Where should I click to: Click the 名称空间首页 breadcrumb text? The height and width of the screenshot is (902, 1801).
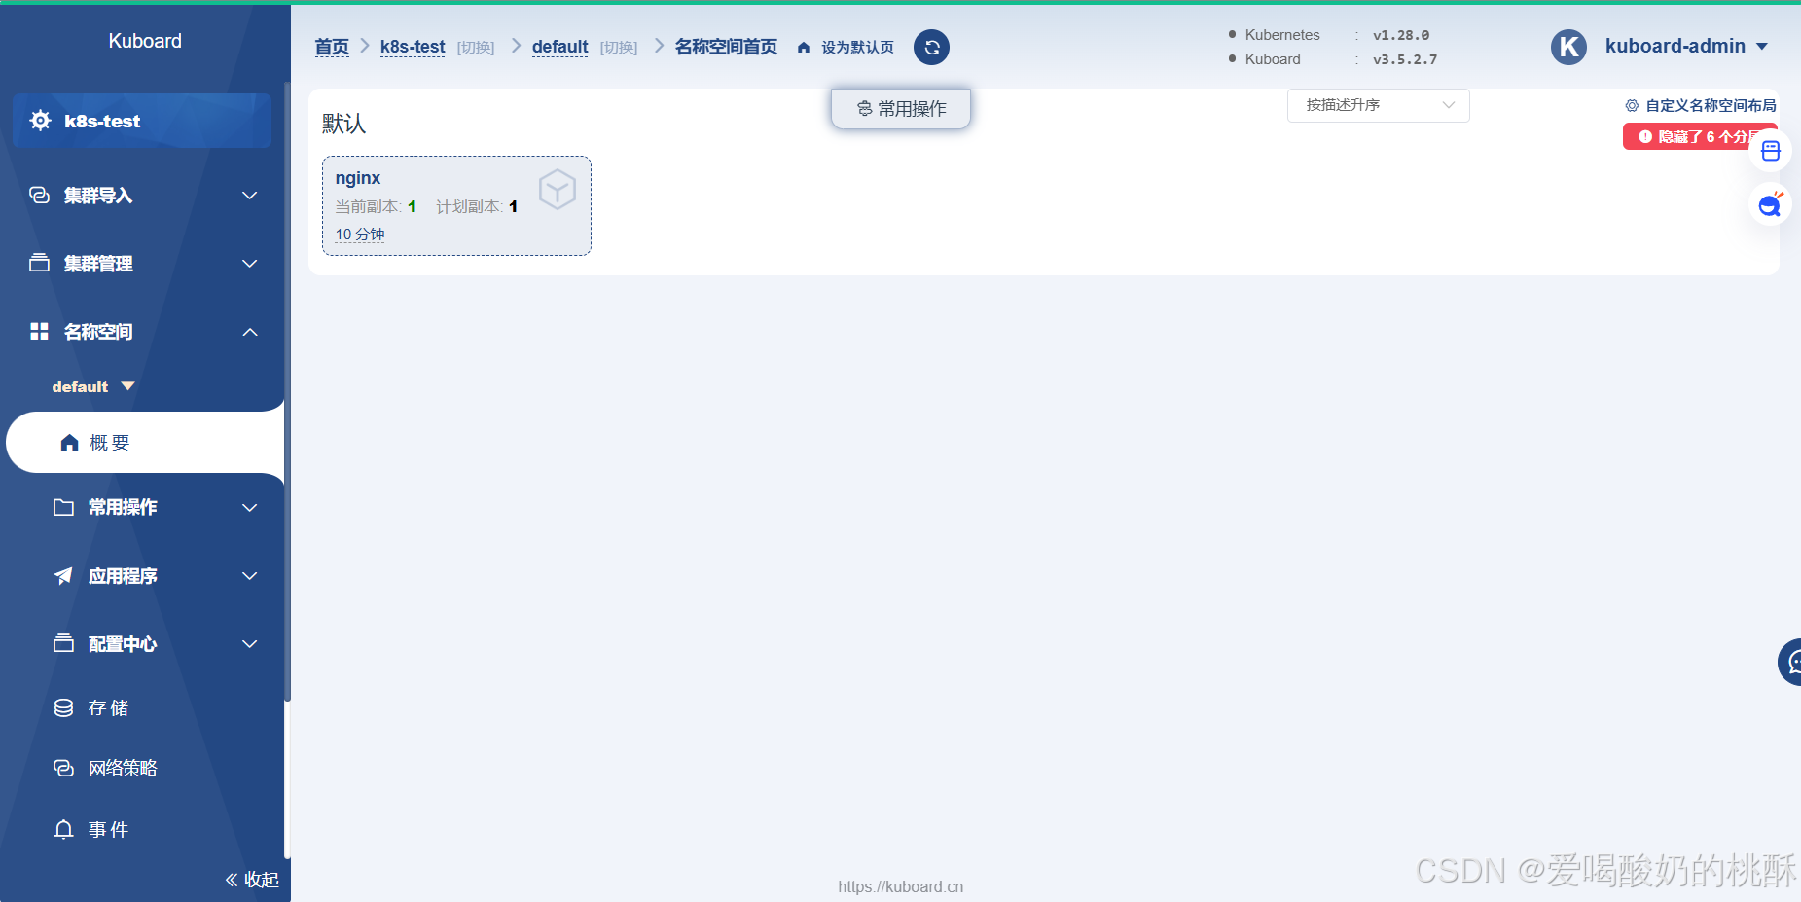pos(726,47)
